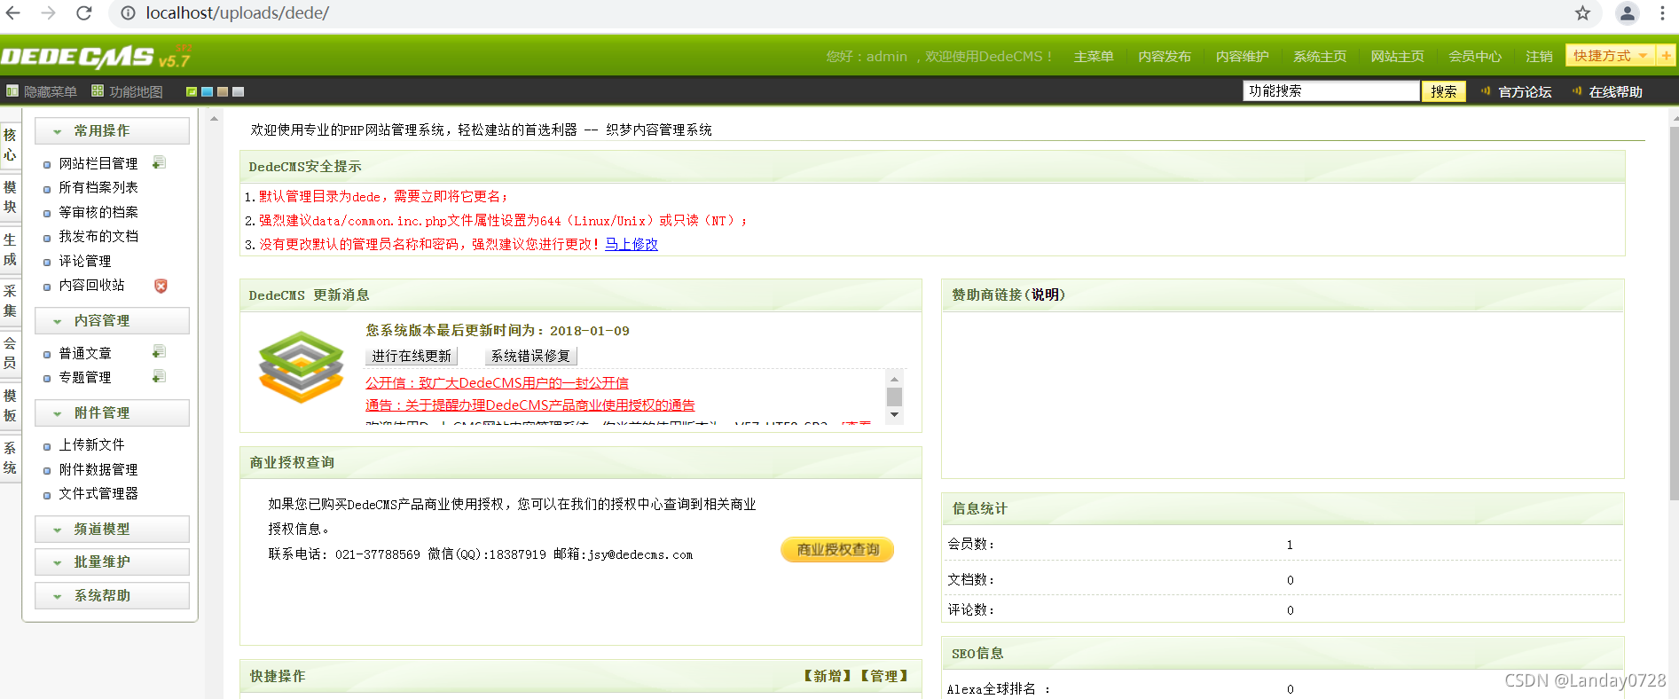This screenshot has height=699, width=1679.
Task: Switch to the 采集 side tab
Action: (x=10, y=301)
